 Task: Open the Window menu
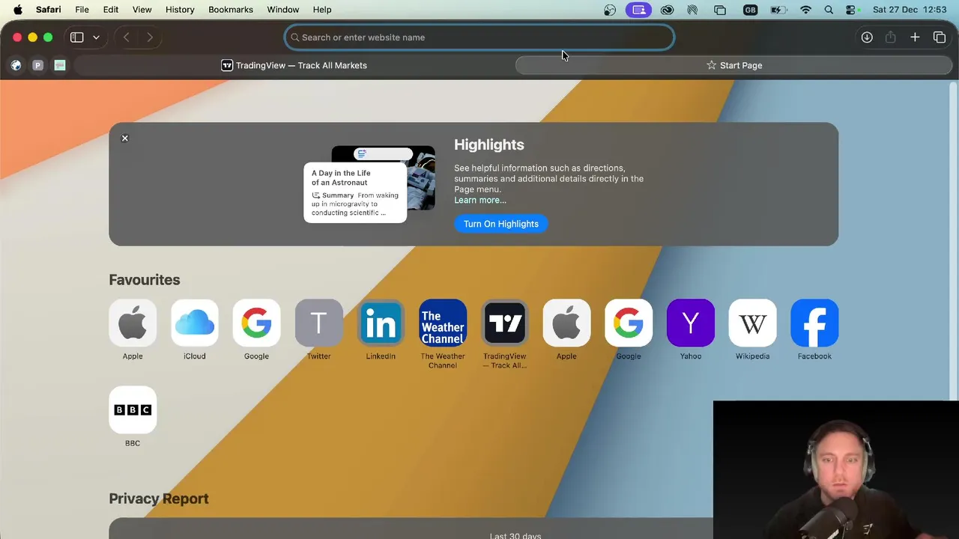283,10
